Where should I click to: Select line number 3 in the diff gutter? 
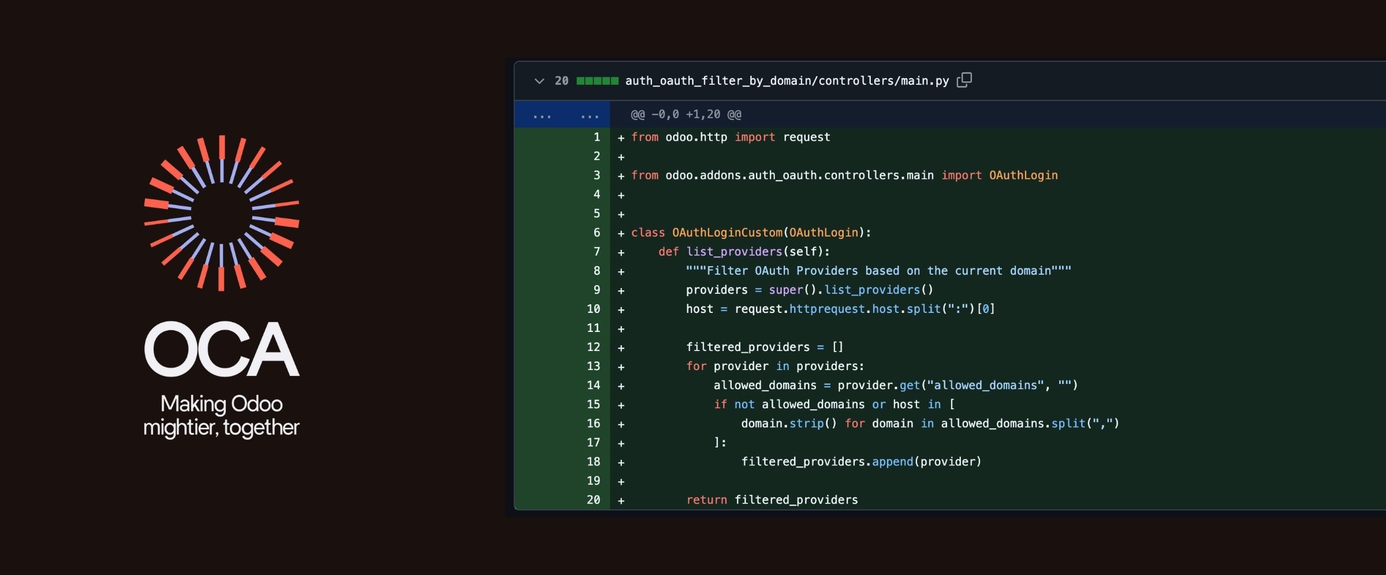click(x=597, y=176)
